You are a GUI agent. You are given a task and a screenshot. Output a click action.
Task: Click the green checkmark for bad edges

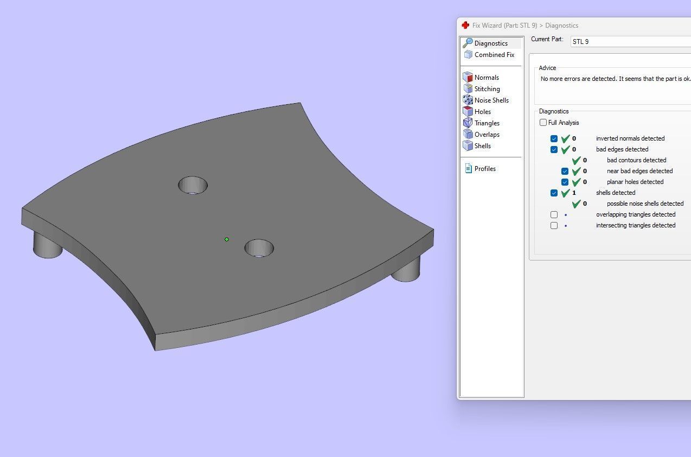[x=566, y=149]
